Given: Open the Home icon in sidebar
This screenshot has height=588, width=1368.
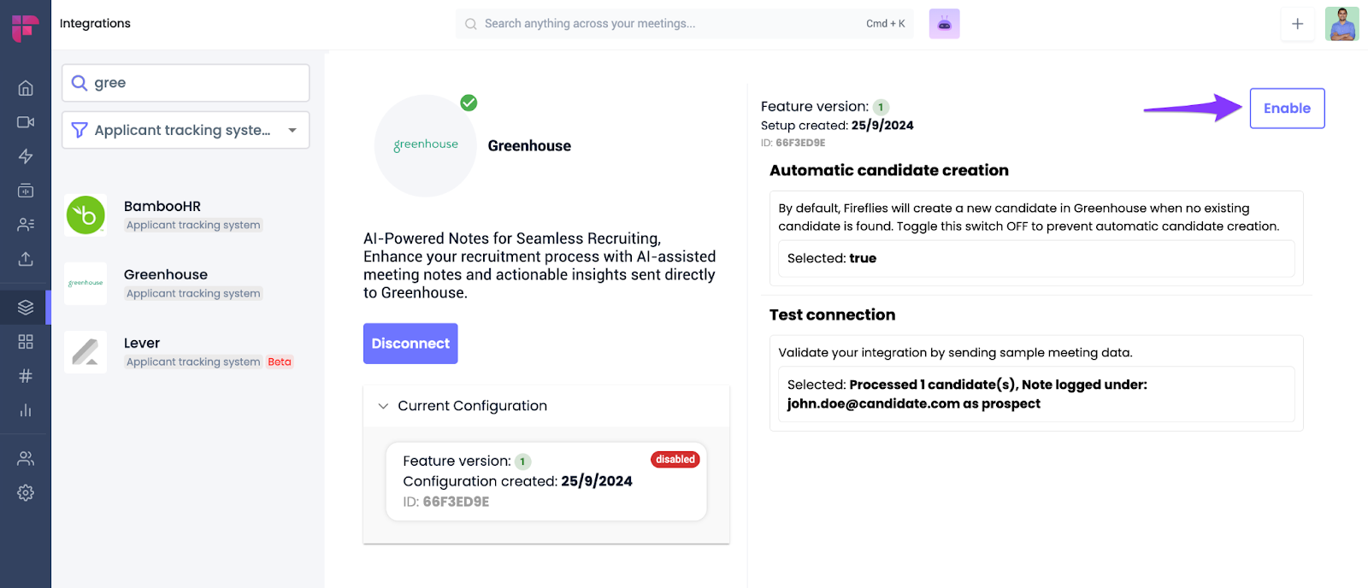Looking at the screenshot, I should coord(26,88).
